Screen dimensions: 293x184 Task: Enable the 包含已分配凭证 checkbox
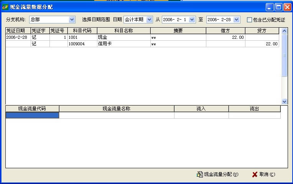click(250, 20)
